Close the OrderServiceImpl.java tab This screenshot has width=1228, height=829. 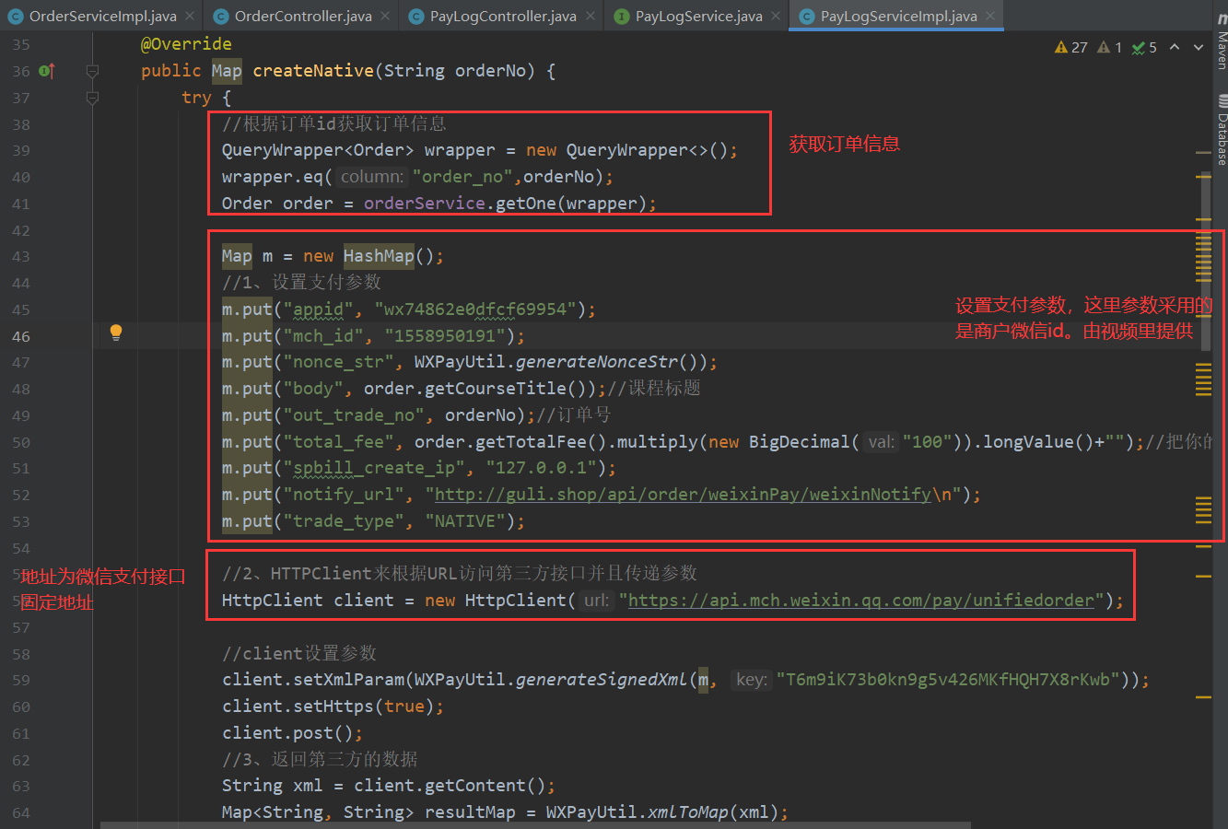[189, 16]
